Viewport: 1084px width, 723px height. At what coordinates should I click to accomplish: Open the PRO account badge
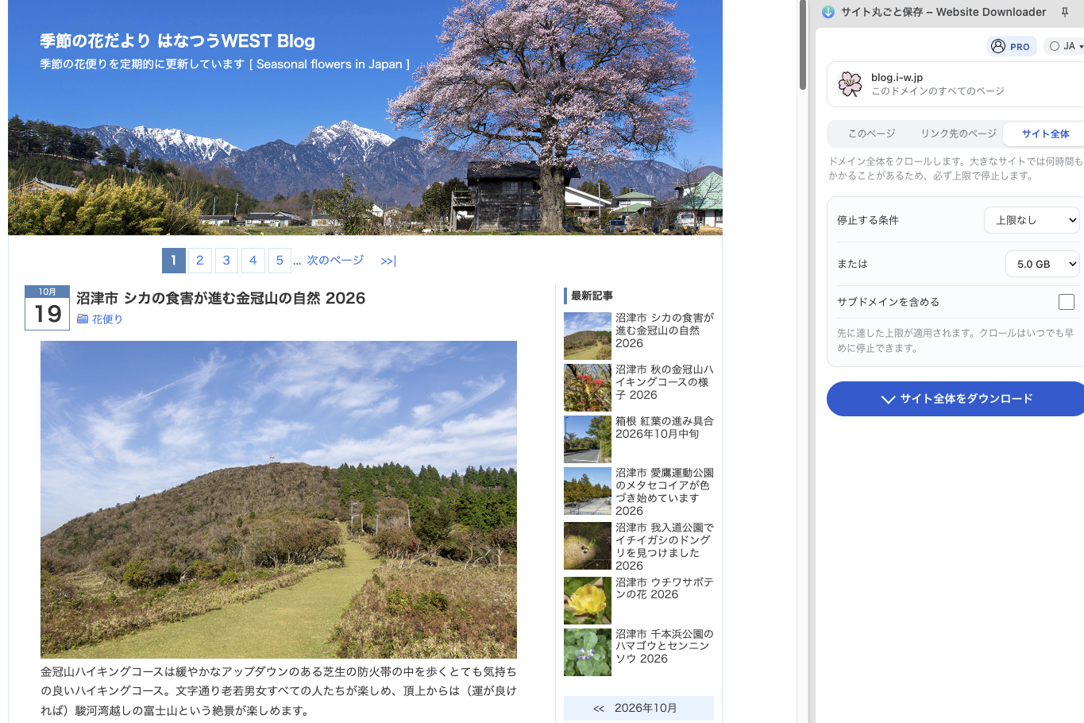1012,46
